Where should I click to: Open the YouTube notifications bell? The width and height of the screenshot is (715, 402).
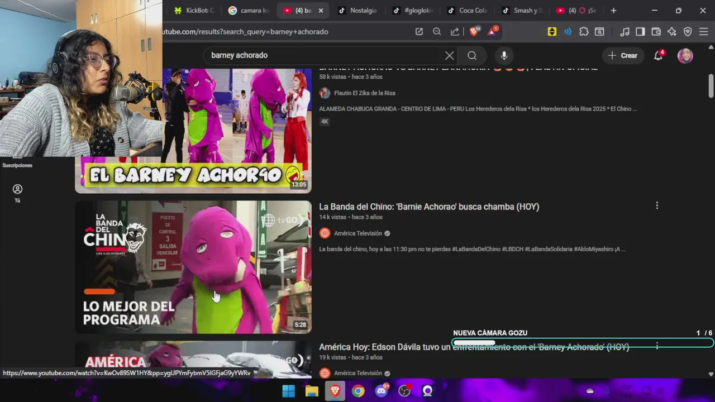pos(659,55)
